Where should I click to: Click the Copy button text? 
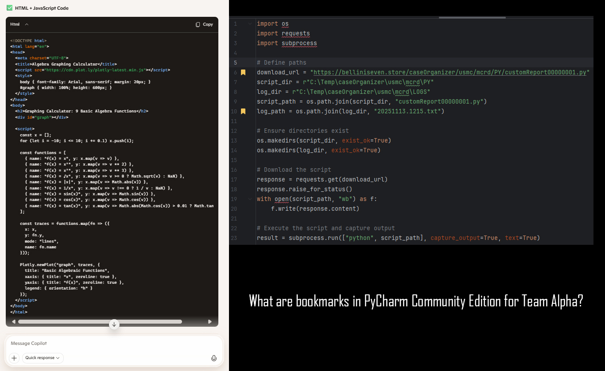pyautogui.click(x=208, y=24)
